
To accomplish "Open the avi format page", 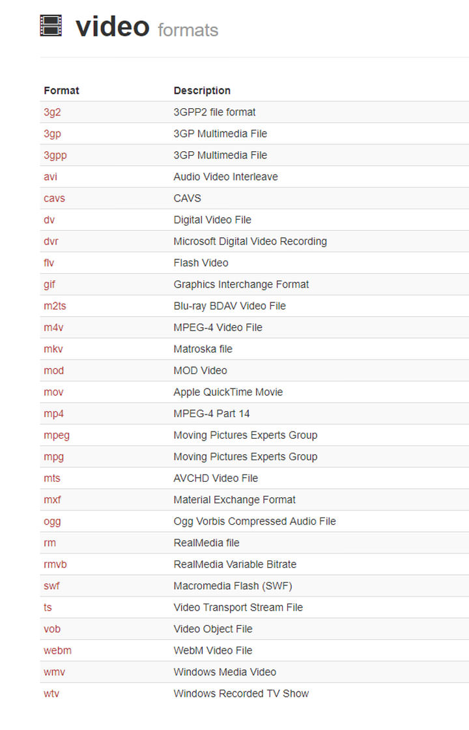I will pos(50,177).
